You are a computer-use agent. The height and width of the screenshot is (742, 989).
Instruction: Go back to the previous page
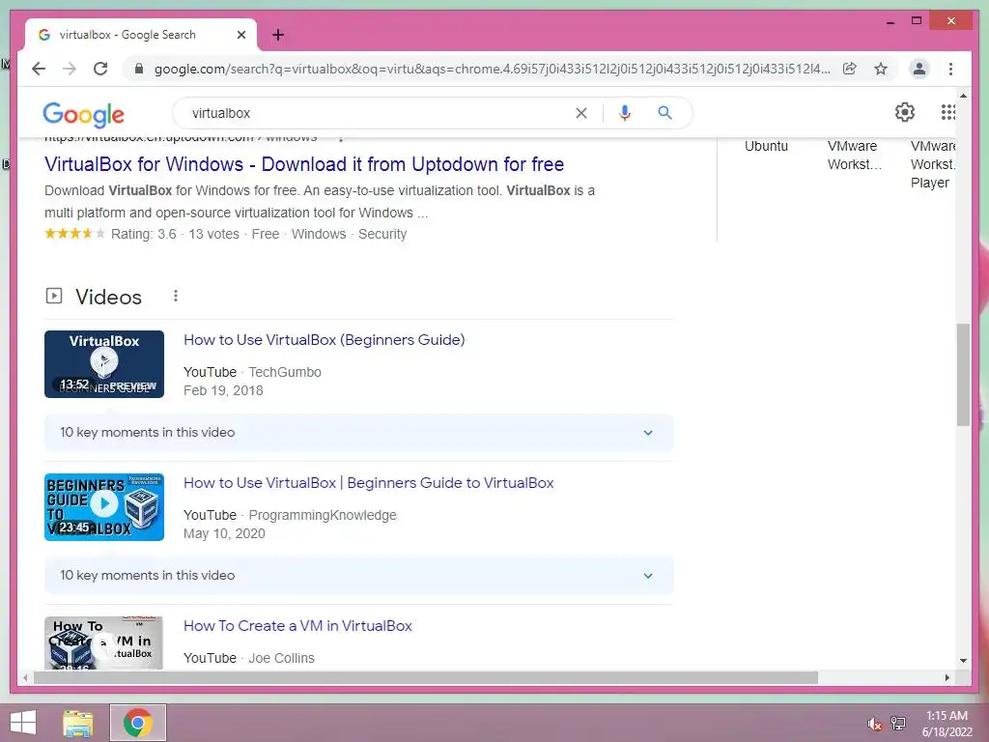[x=39, y=69]
